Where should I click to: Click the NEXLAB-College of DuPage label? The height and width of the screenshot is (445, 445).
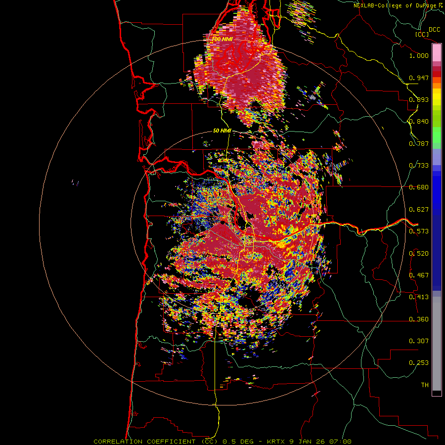(395, 5)
